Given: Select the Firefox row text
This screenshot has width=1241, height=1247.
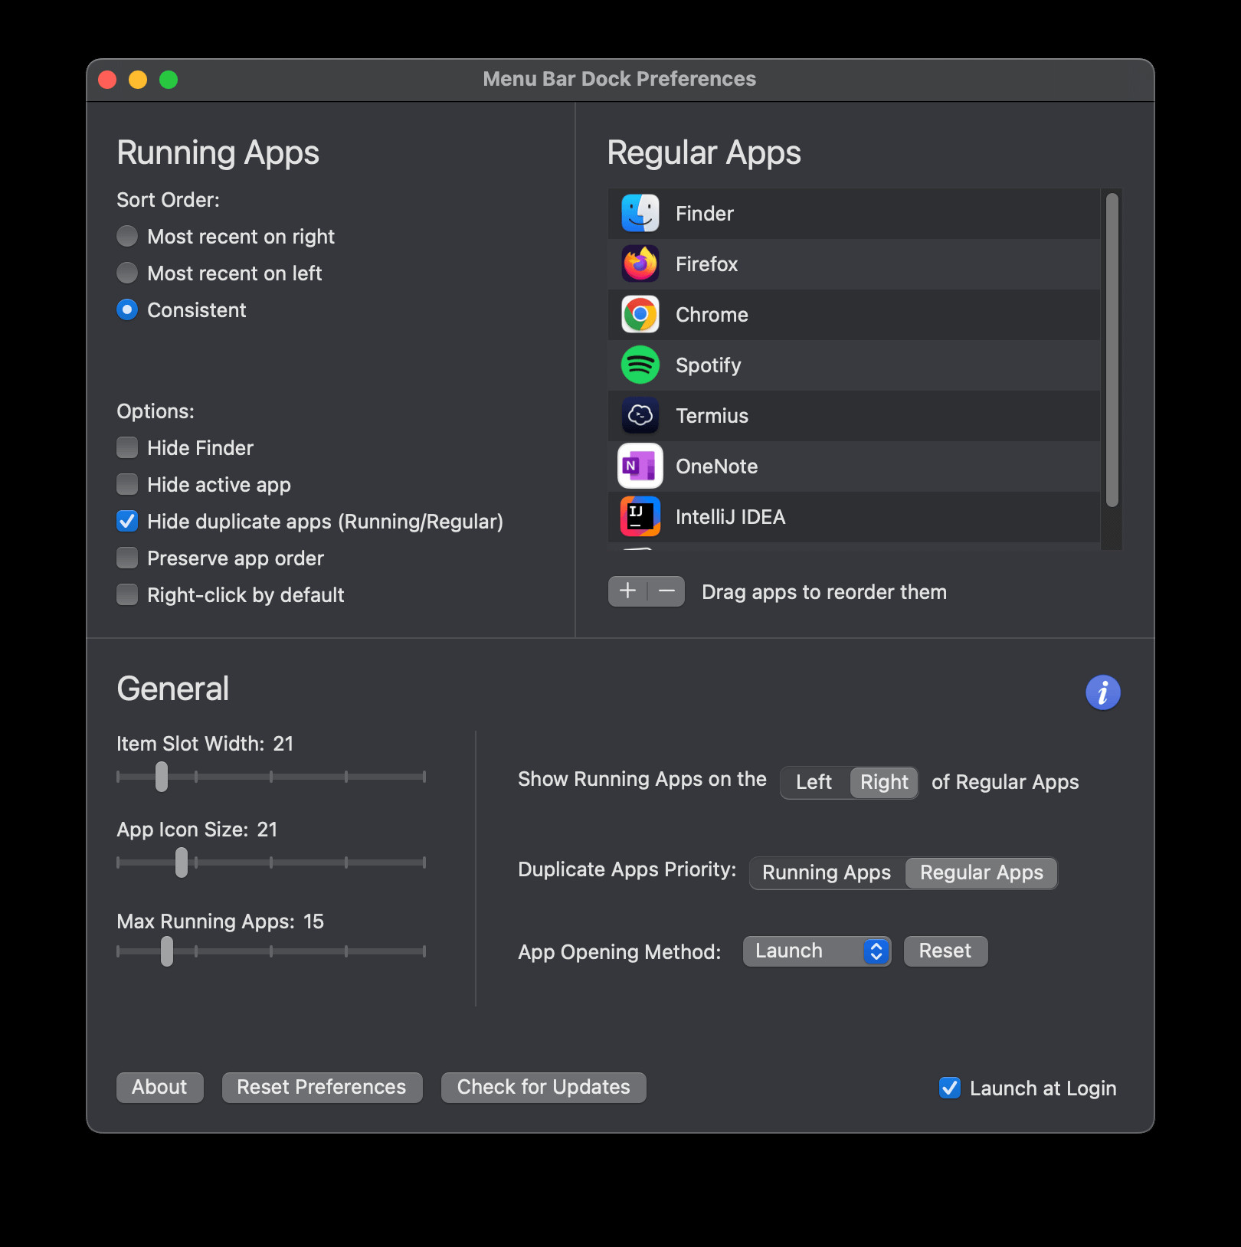Looking at the screenshot, I should coord(706,264).
